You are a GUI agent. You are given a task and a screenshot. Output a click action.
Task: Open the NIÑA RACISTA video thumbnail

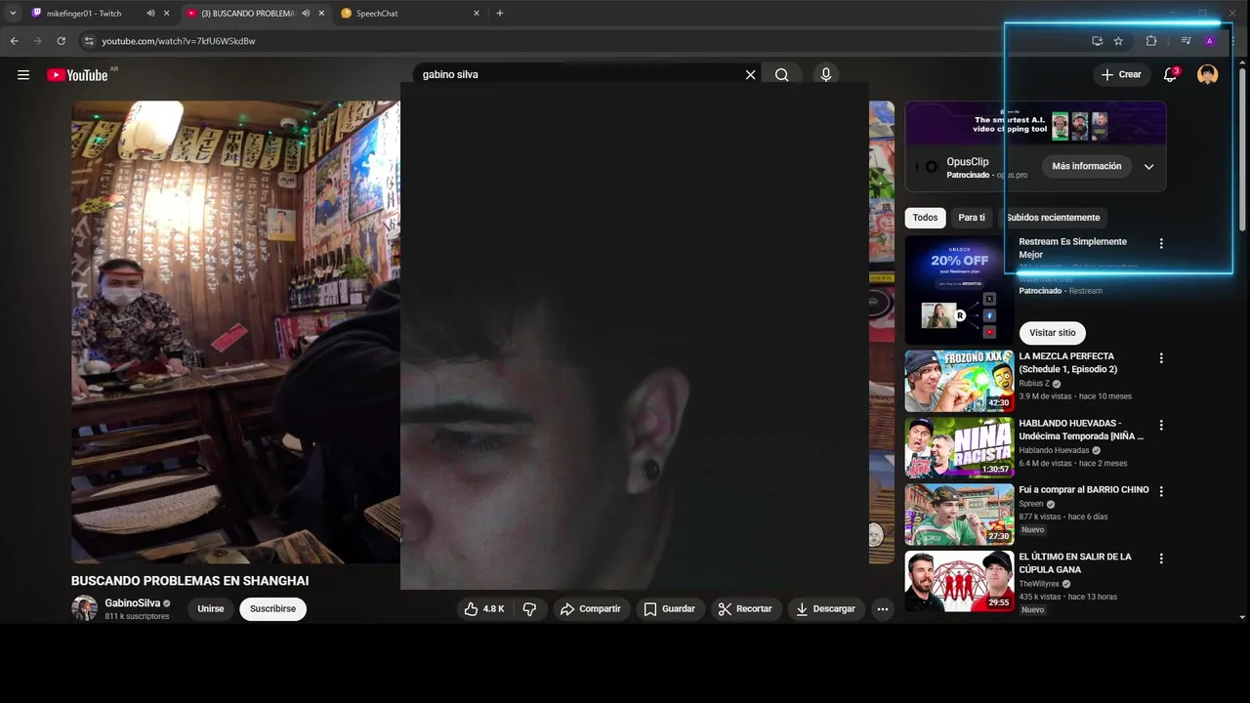(x=959, y=447)
